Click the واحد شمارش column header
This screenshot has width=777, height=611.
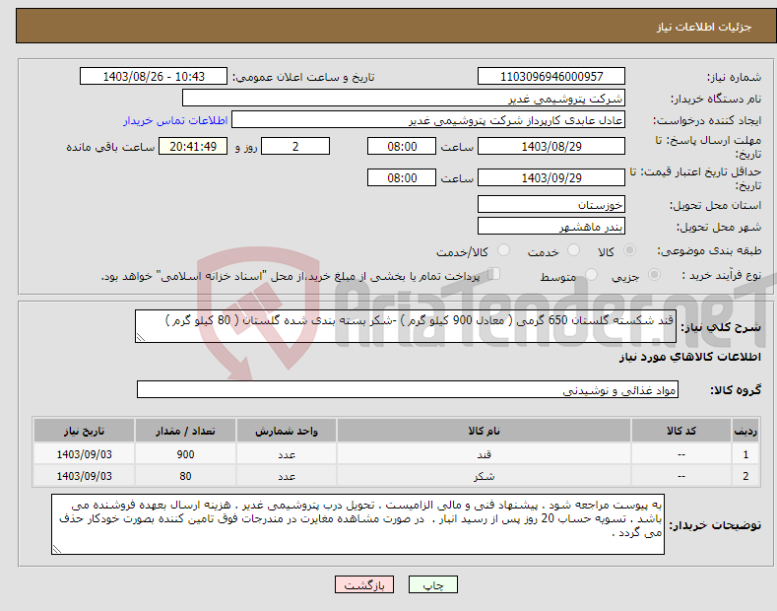click(x=287, y=431)
